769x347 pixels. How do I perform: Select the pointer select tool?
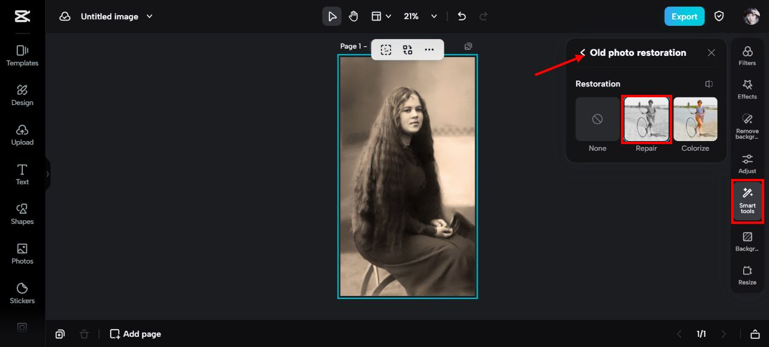coord(332,17)
